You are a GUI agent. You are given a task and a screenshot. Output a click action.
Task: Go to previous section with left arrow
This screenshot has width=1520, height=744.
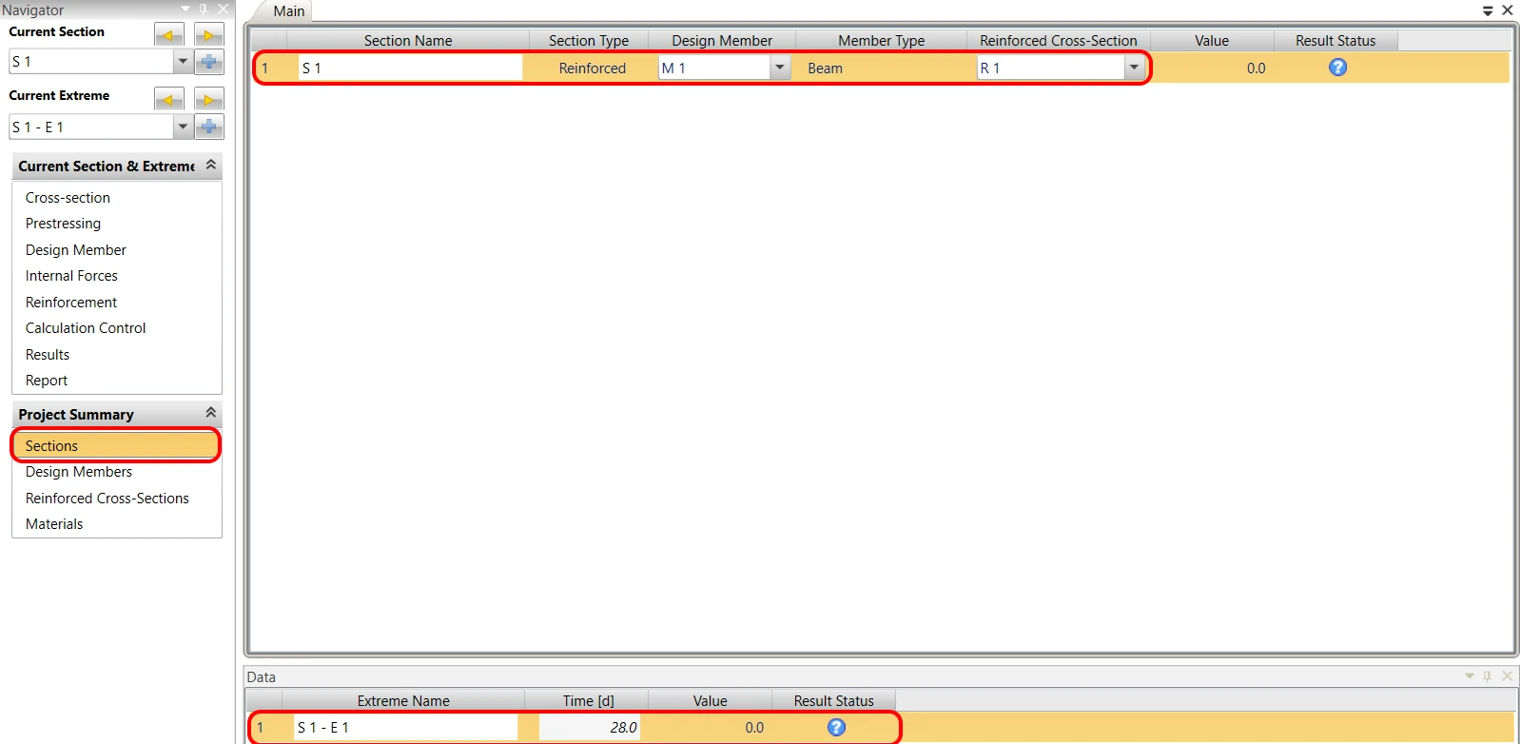pyautogui.click(x=168, y=35)
